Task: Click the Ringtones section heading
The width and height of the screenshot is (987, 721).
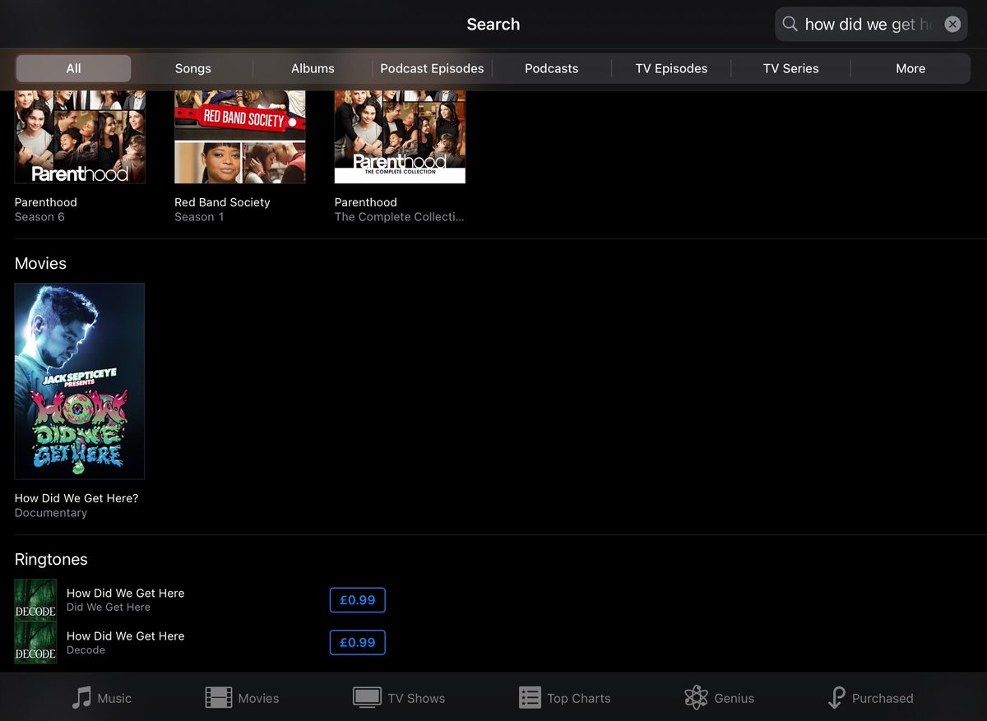Action: click(51, 560)
